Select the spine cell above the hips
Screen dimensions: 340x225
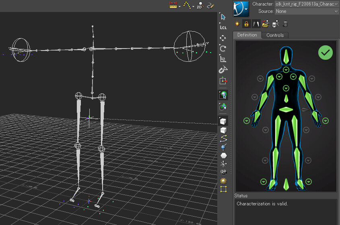[x=286, y=99]
